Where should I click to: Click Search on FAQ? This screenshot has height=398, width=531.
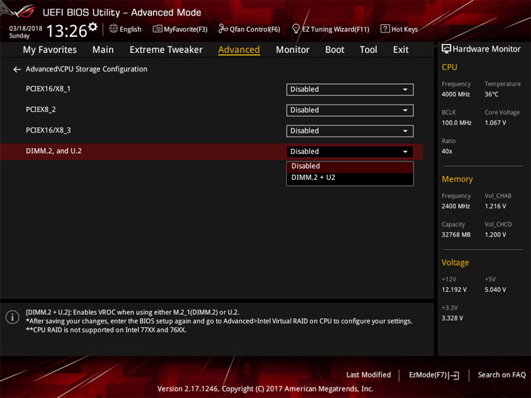pyautogui.click(x=502, y=374)
